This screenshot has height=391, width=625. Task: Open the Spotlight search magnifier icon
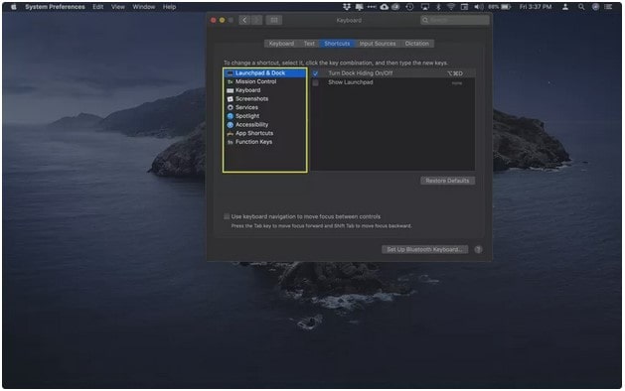pos(581,7)
